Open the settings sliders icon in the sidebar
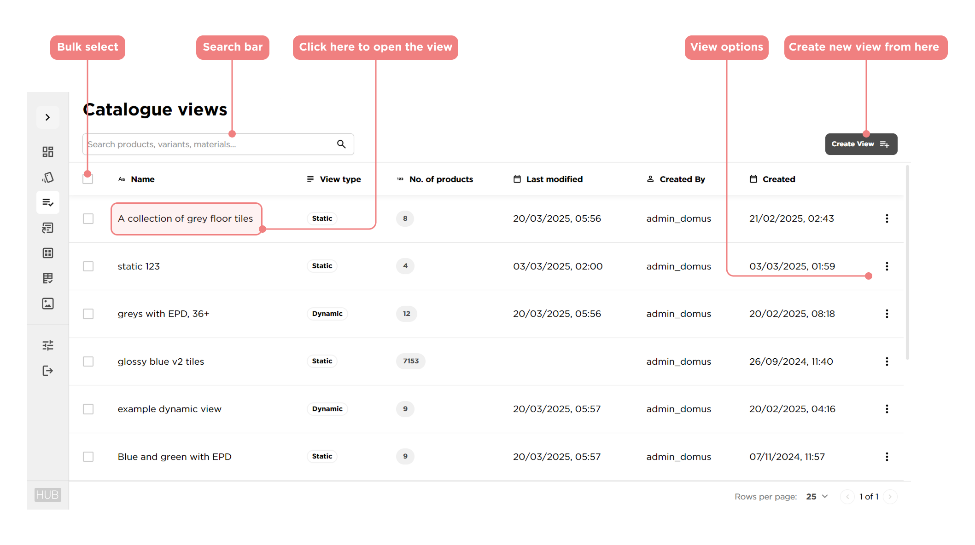The width and height of the screenshot is (975, 545). click(48, 345)
